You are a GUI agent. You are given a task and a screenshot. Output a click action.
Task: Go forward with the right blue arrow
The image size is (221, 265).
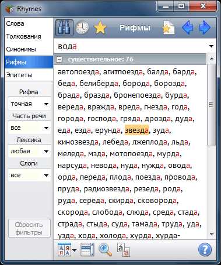(205, 27)
